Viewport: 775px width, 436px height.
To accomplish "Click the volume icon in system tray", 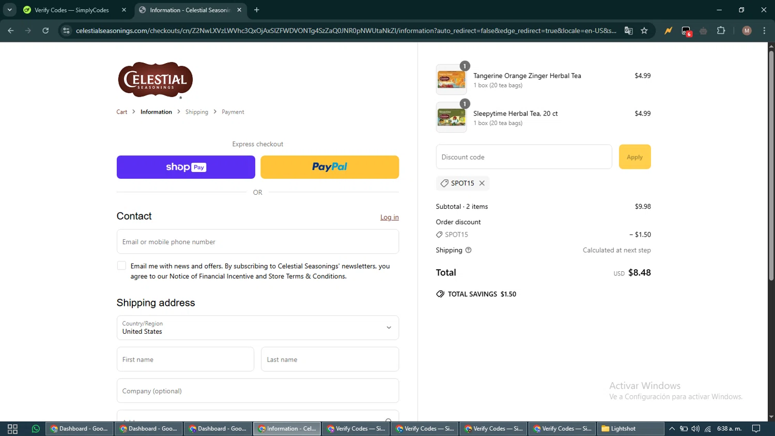I will pyautogui.click(x=695, y=429).
